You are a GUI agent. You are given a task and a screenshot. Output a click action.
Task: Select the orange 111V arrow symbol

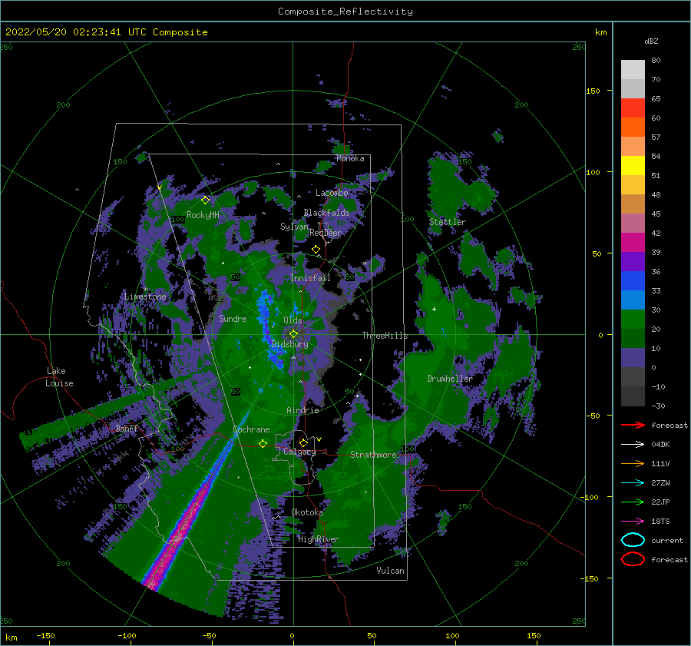pyautogui.click(x=633, y=463)
